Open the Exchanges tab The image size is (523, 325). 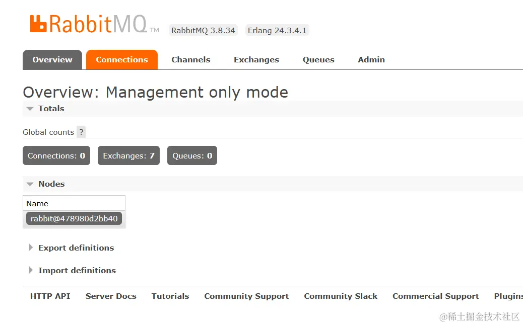tap(256, 59)
